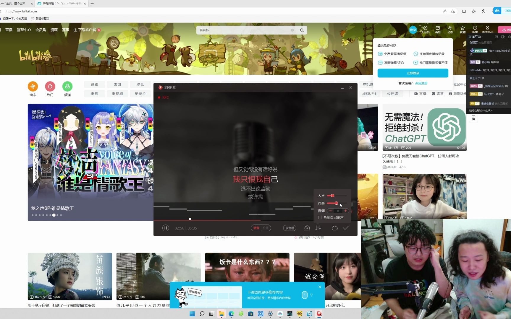
Task: Open the taskbar search magnifier
Action: click(202, 314)
